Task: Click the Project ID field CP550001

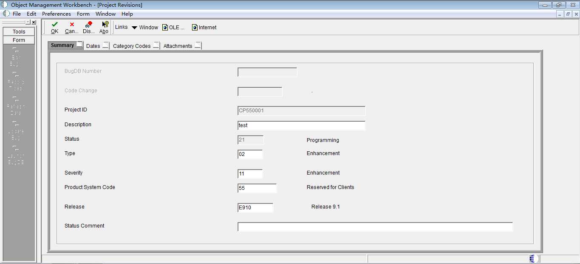Action: pyautogui.click(x=301, y=111)
